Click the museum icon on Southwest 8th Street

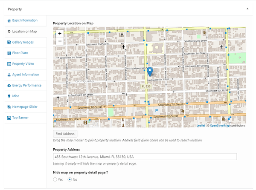pos(223,119)
